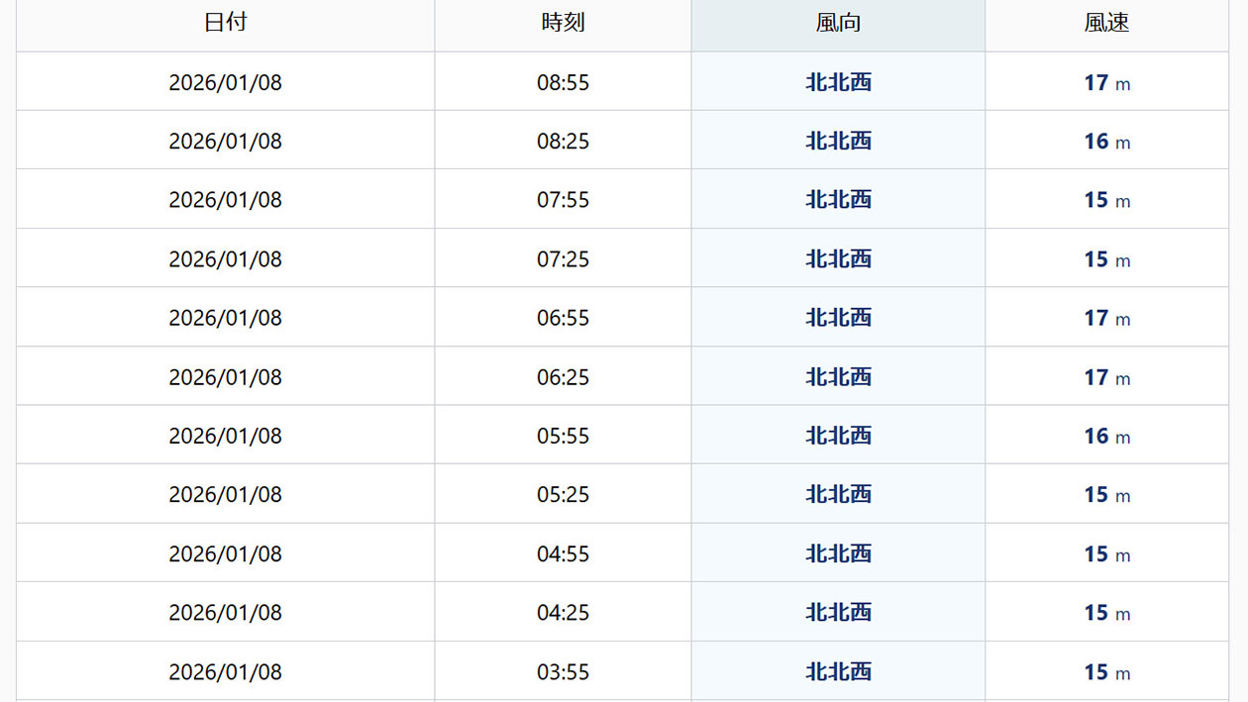Select 北北西 in the 03:55 row
The height and width of the screenshot is (702, 1248).
click(838, 671)
